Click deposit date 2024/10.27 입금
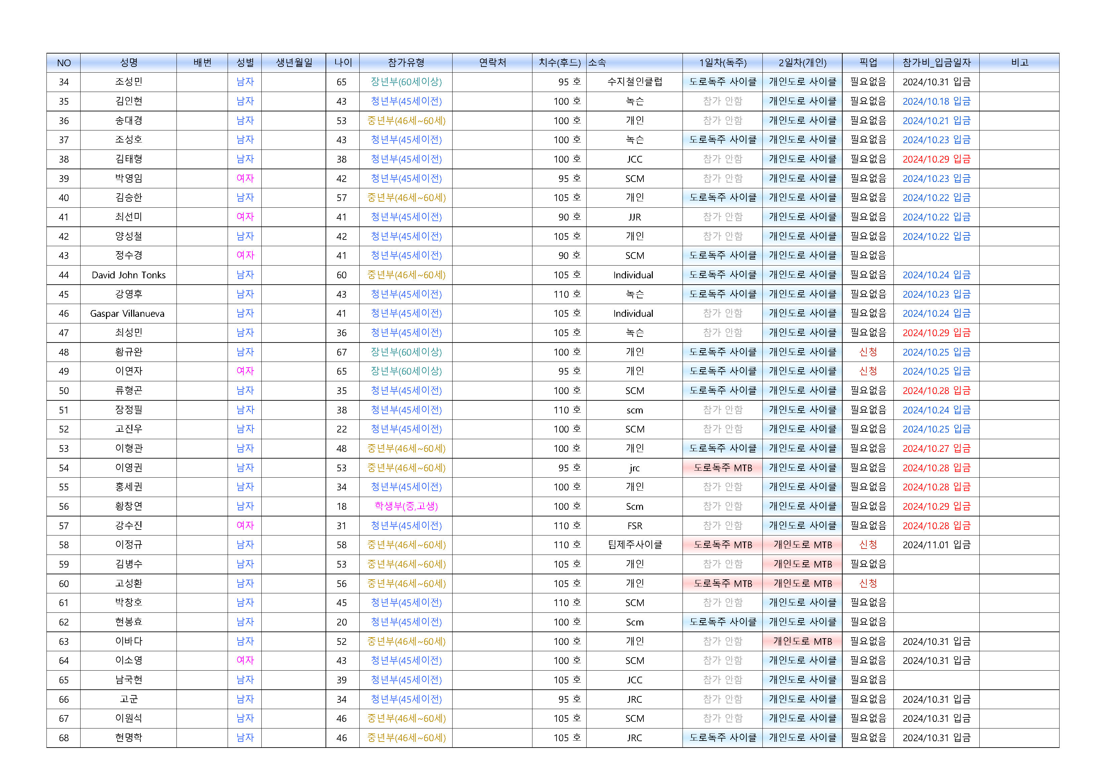Image resolution: width=1106 pixels, height=782 pixels. point(937,449)
